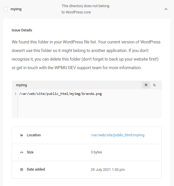Viewport: 174px width, 186px height.
Task: Click the 3 bytes size value
Action: pos(96,152)
